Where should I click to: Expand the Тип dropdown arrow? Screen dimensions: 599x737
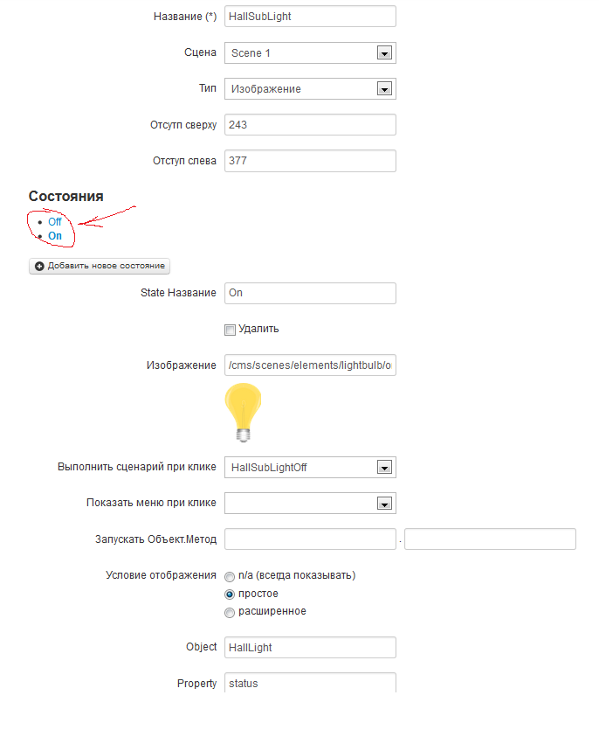tap(383, 89)
